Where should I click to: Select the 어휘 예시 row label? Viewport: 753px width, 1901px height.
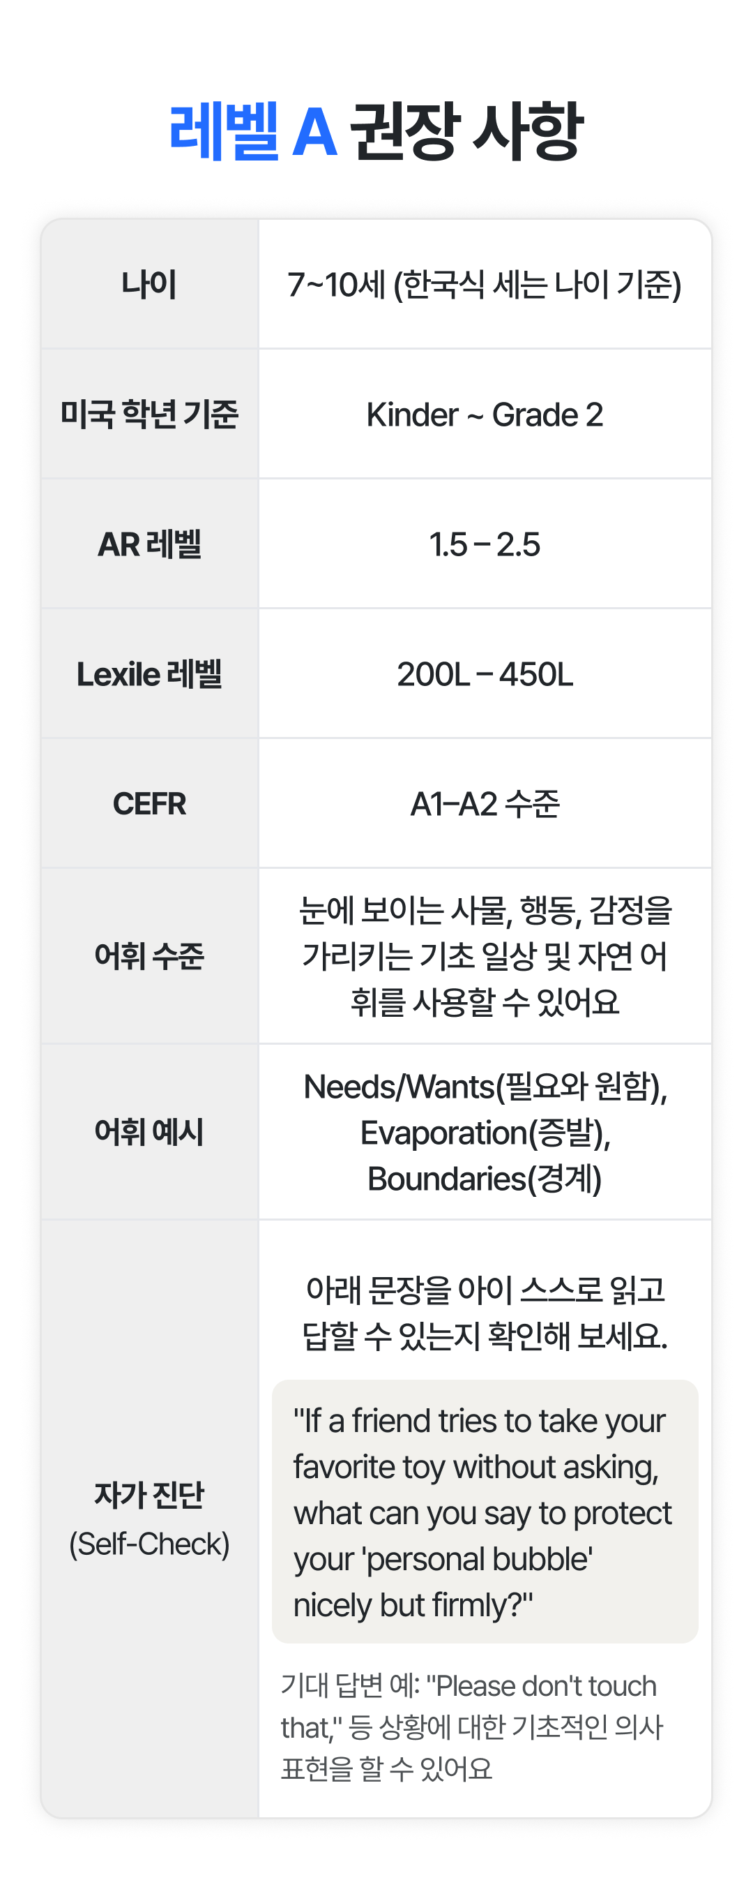point(150,1131)
